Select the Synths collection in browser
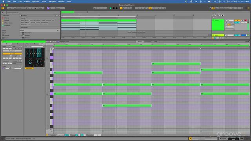Screen dimensions: 251x141 click(x=7, y=20)
